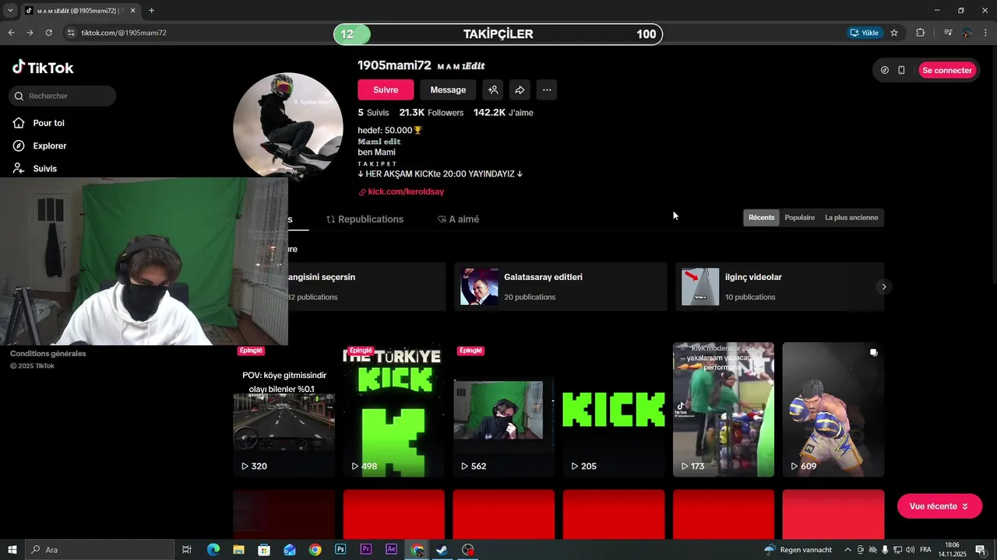
Task: Open the Chrome extensions puzzle icon
Action: (x=921, y=33)
